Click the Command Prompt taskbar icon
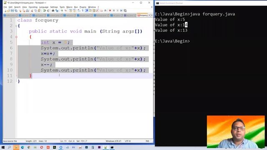The image size is (267, 150). [x=112, y=147]
